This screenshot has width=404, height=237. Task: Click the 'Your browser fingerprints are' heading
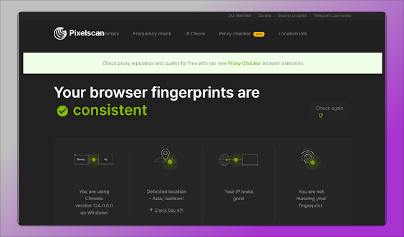coord(157,92)
